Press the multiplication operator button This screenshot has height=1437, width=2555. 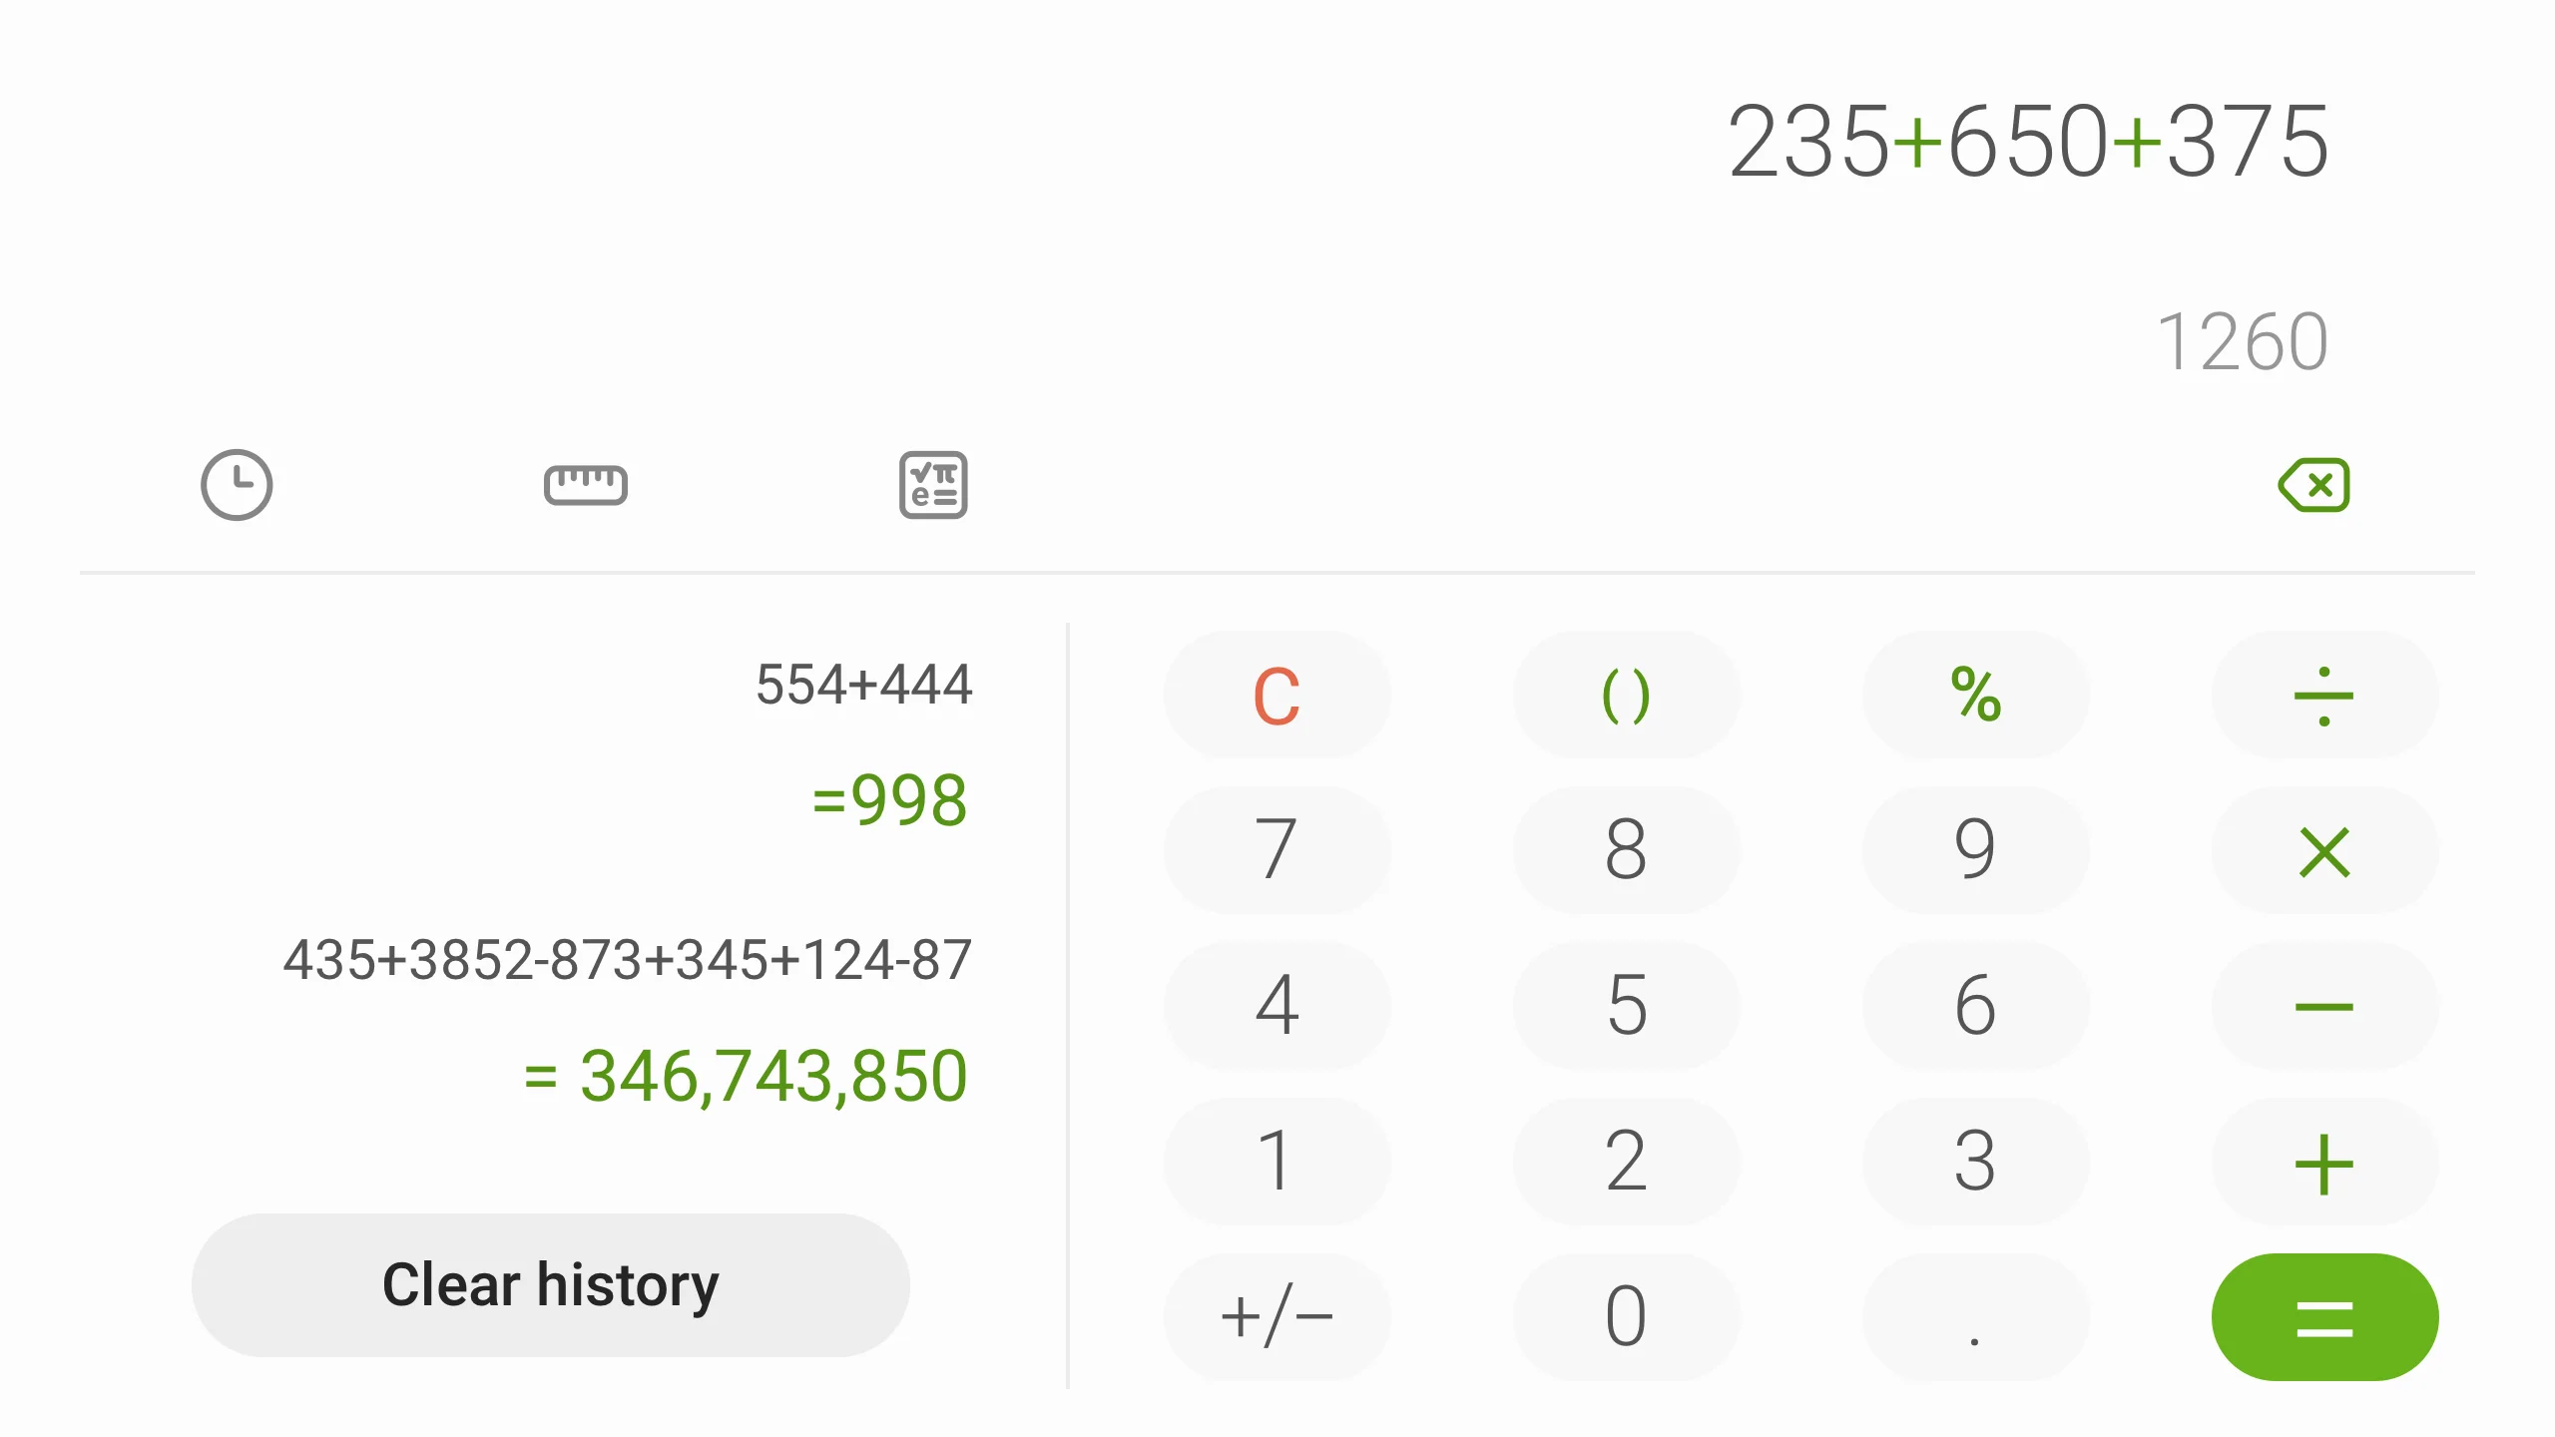[2325, 849]
